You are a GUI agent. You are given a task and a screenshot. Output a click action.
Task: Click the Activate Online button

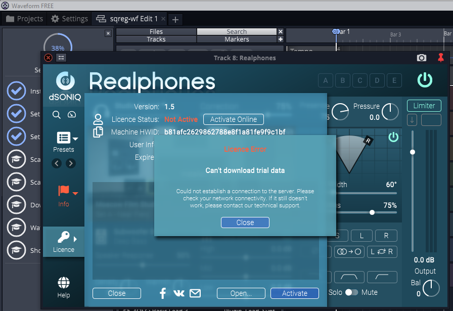[234, 119]
